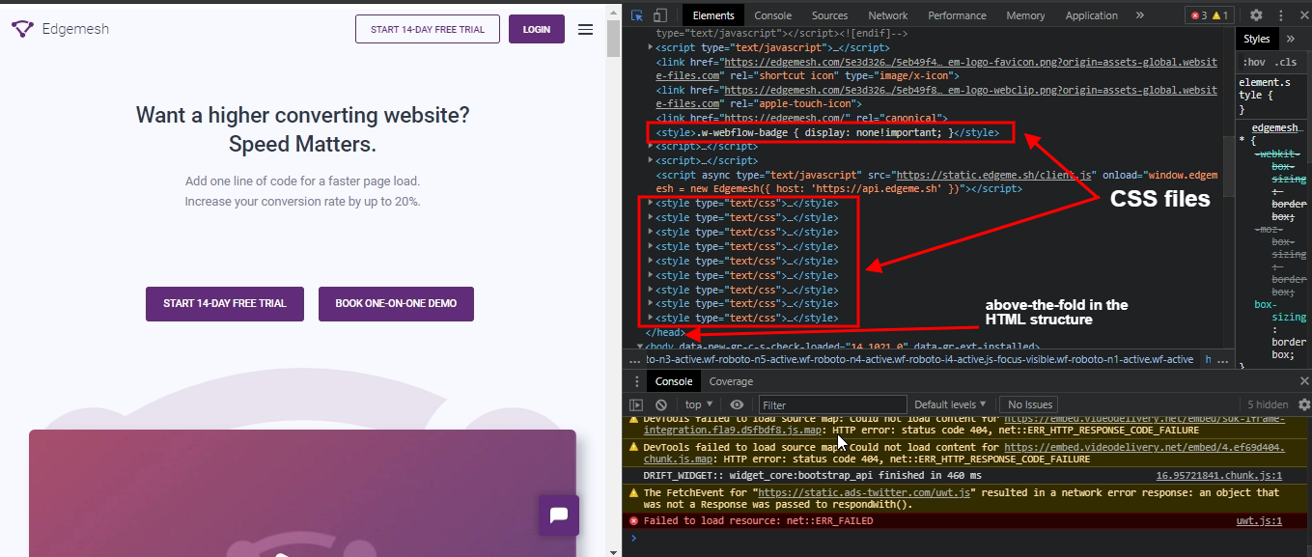
Task: Select the w-webflow-badge style line
Action: click(827, 132)
